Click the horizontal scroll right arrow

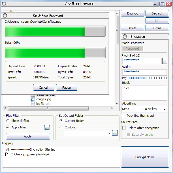click(x=112, y=108)
